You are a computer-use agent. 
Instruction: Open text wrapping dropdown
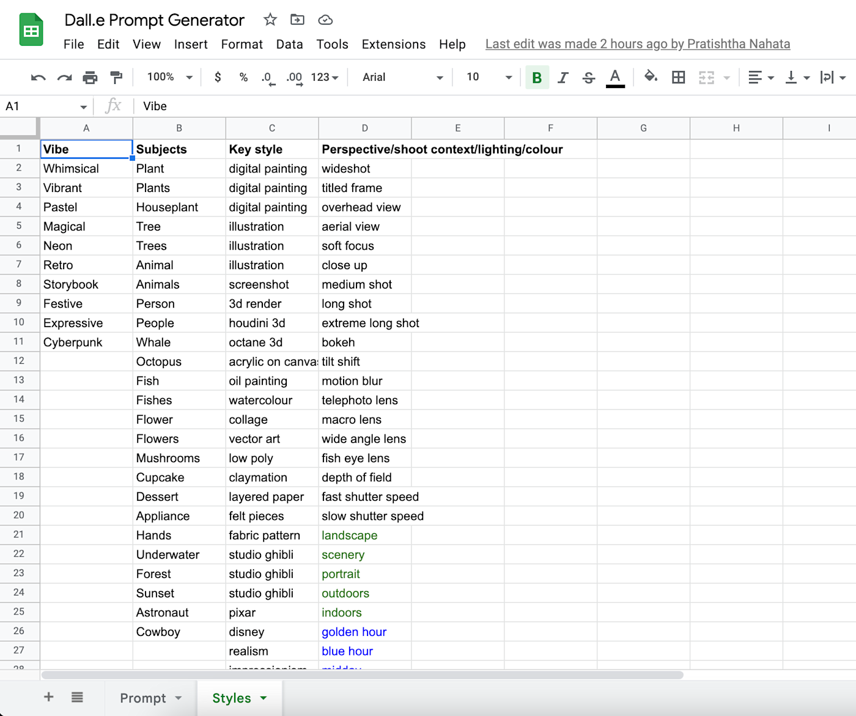pos(833,78)
